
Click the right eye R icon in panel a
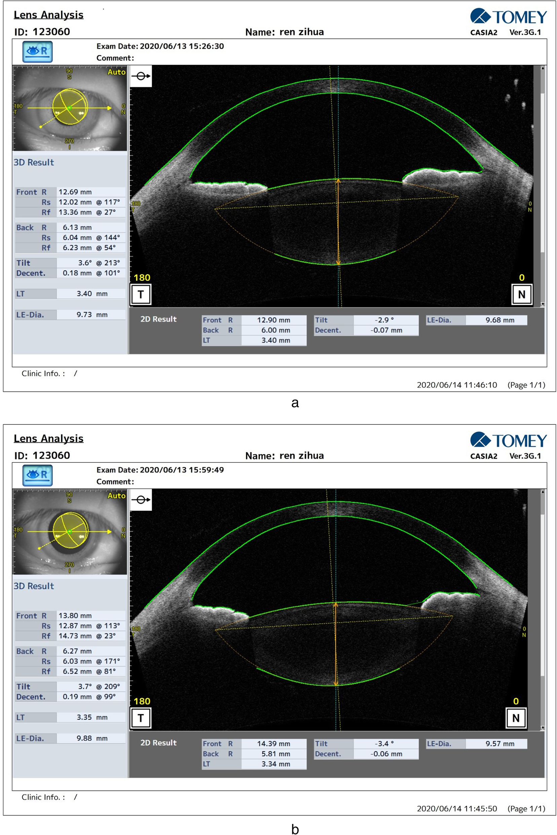38,51
